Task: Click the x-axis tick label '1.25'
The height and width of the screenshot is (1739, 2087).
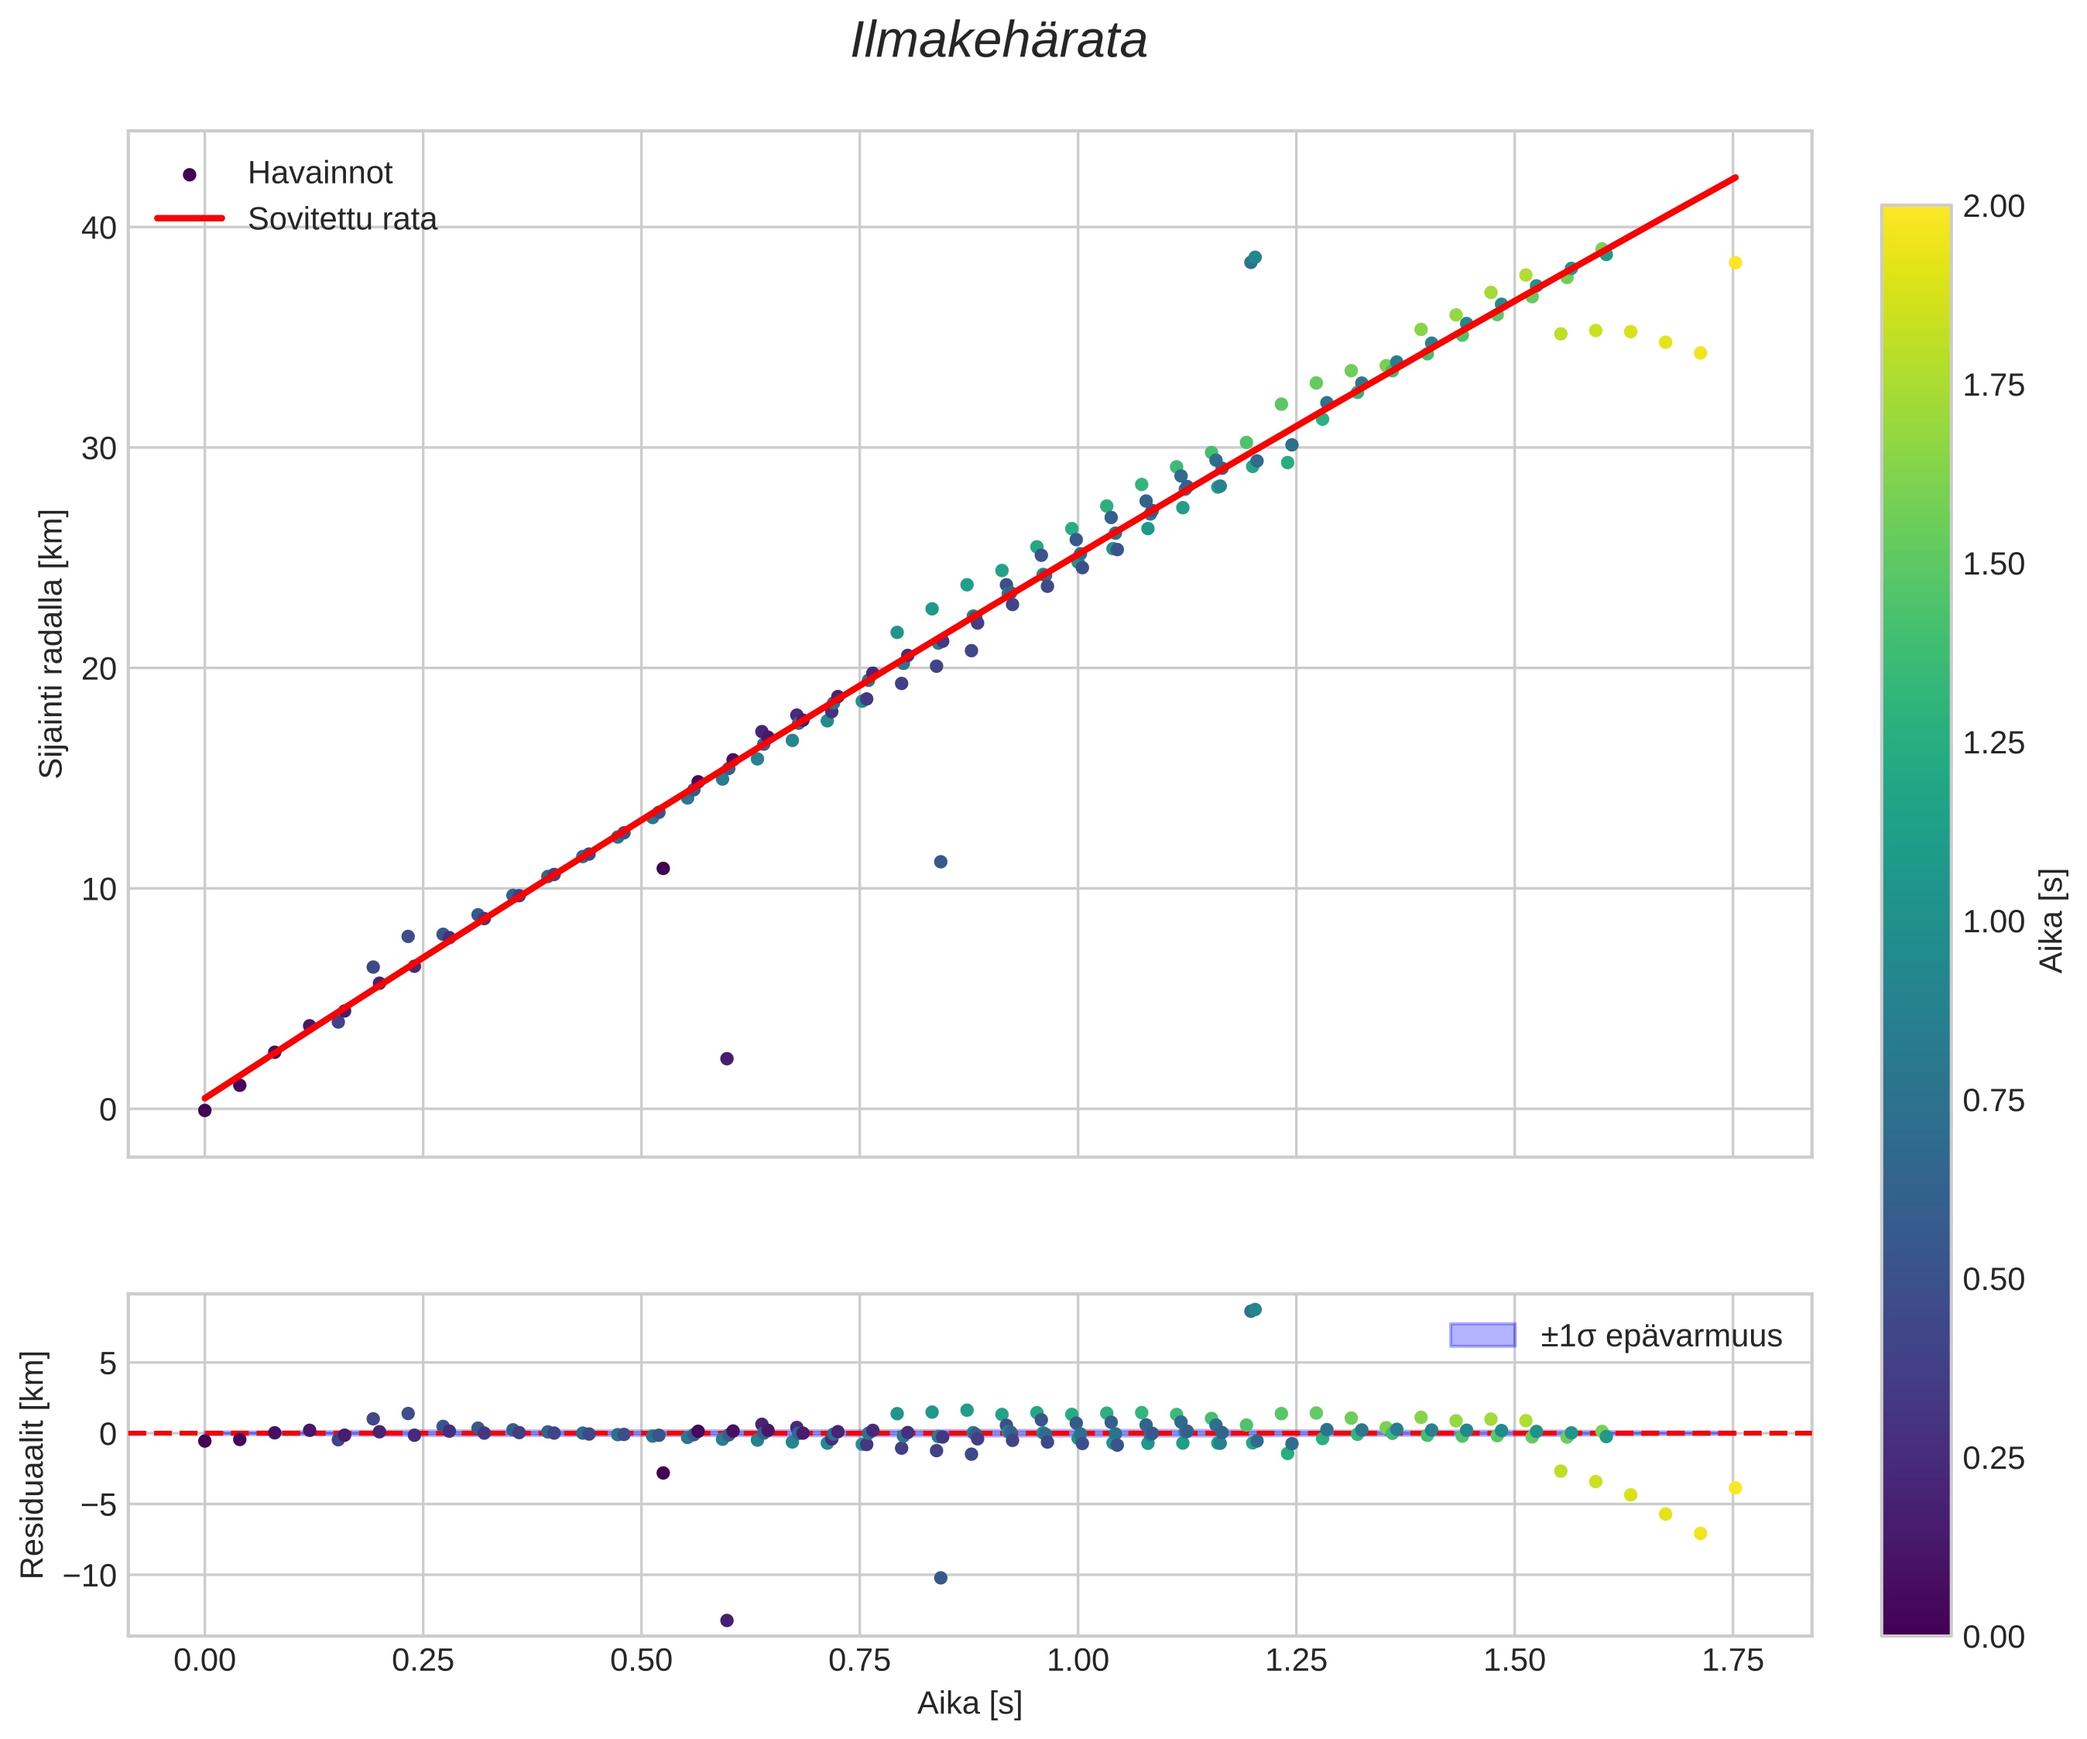Action: point(1296,1661)
